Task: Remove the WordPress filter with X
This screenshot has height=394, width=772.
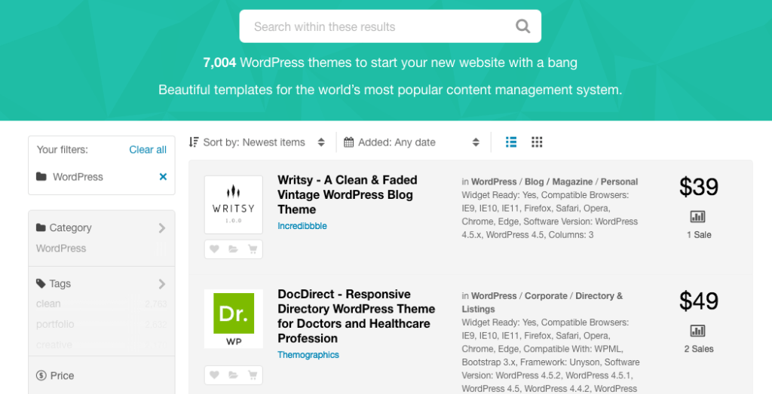Action: pyautogui.click(x=163, y=176)
